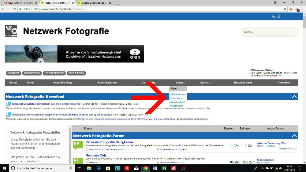Viewport: 306px width, 172px height.
Task: Click the NEUE THREADS button
Action: pos(76,73)
